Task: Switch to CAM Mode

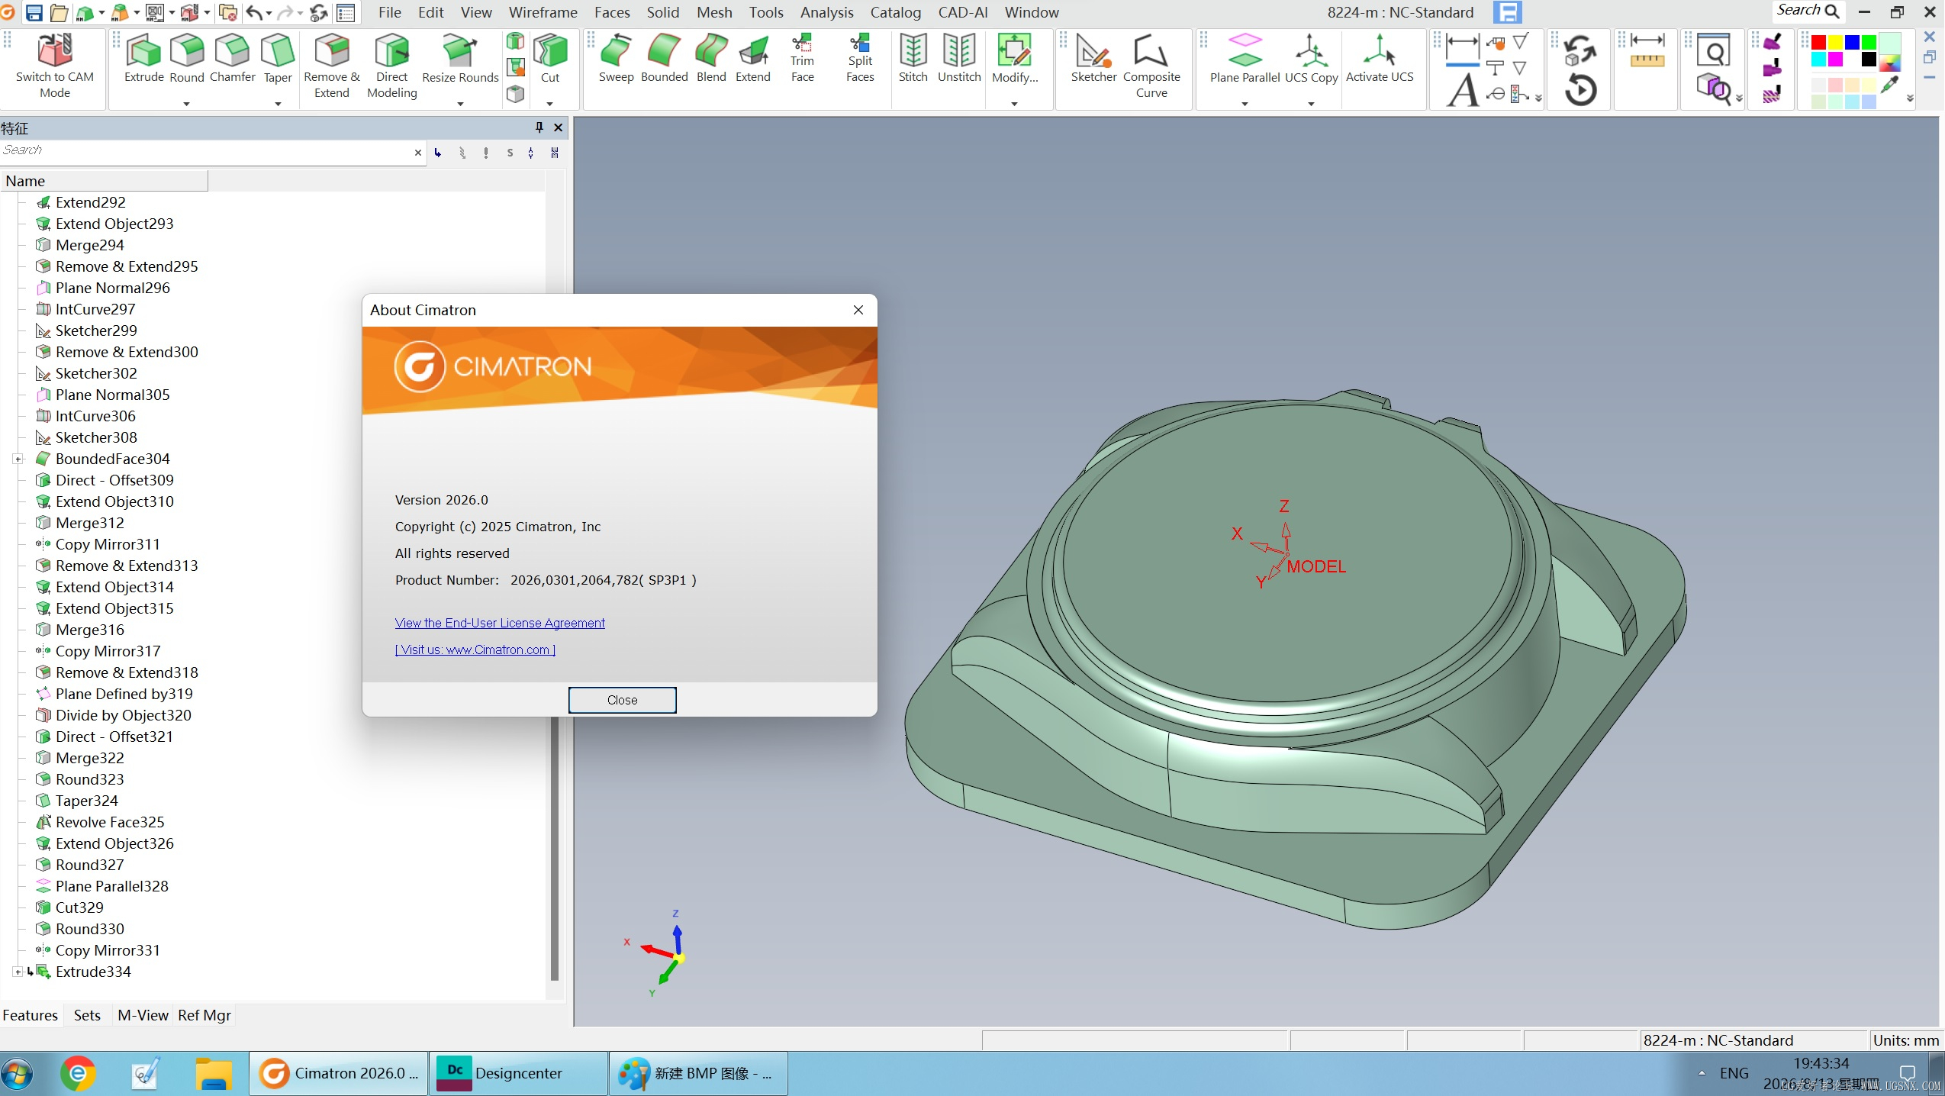Action: pyautogui.click(x=55, y=66)
